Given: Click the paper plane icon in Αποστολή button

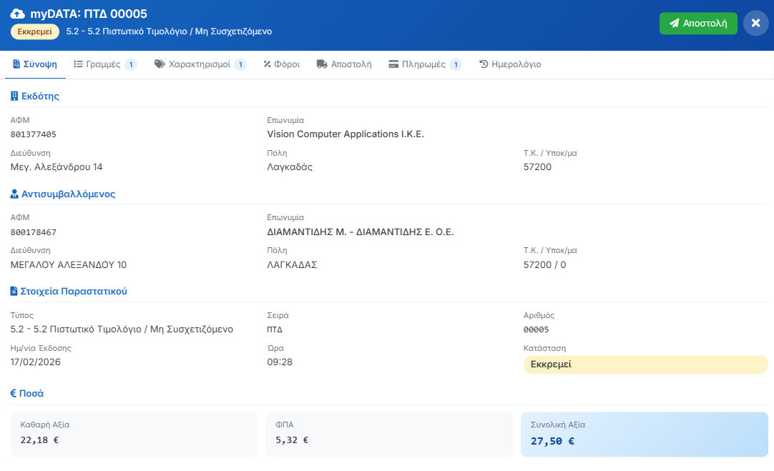Looking at the screenshot, I should click(x=674, y=23).
